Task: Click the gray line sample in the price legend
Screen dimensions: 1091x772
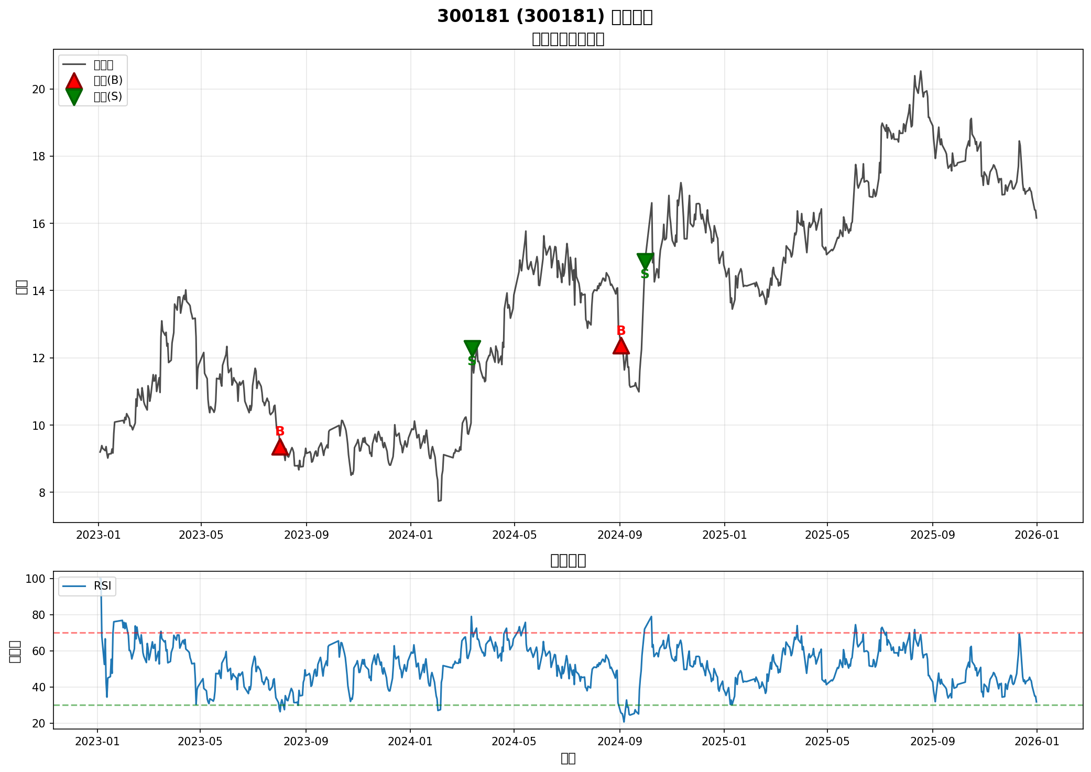Action: [74, 64]
